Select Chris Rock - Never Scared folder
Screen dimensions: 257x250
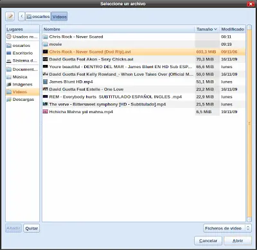point(144,37)
